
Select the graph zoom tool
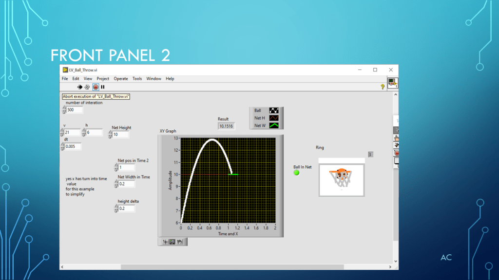[172, 242]
